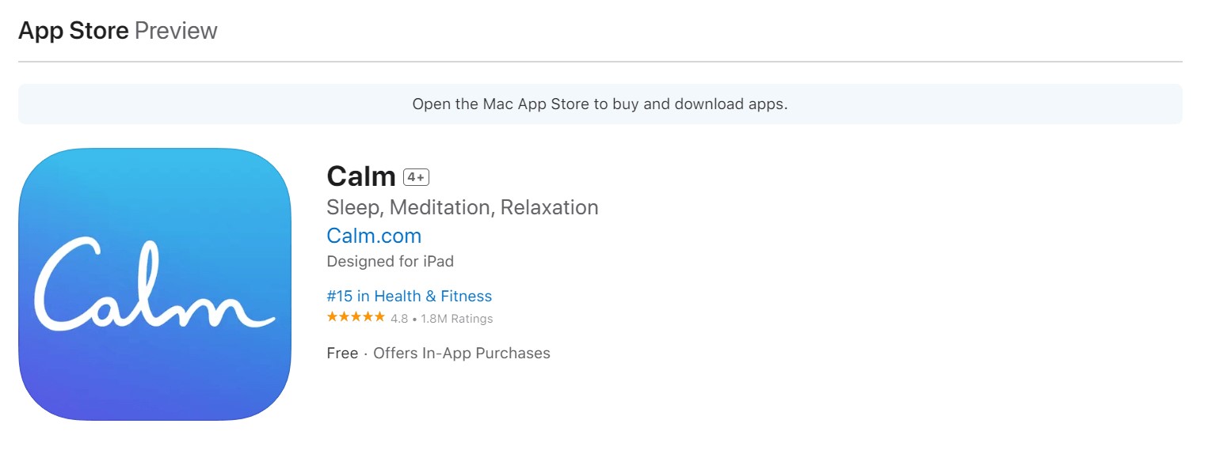1227x454 pixels.
Task: Click the 1.8M Ratings count
Action: tap(457, 319)
